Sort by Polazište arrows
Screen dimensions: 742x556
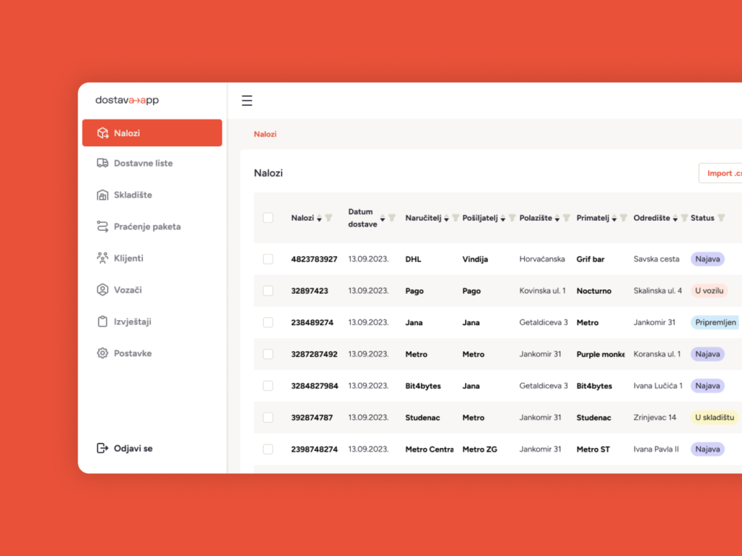tap(557, 218)
